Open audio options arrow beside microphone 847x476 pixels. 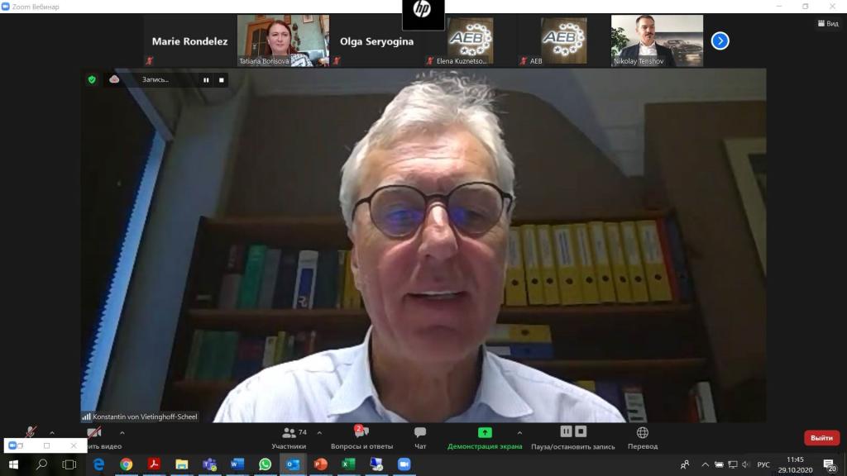(x=52, y=433)
